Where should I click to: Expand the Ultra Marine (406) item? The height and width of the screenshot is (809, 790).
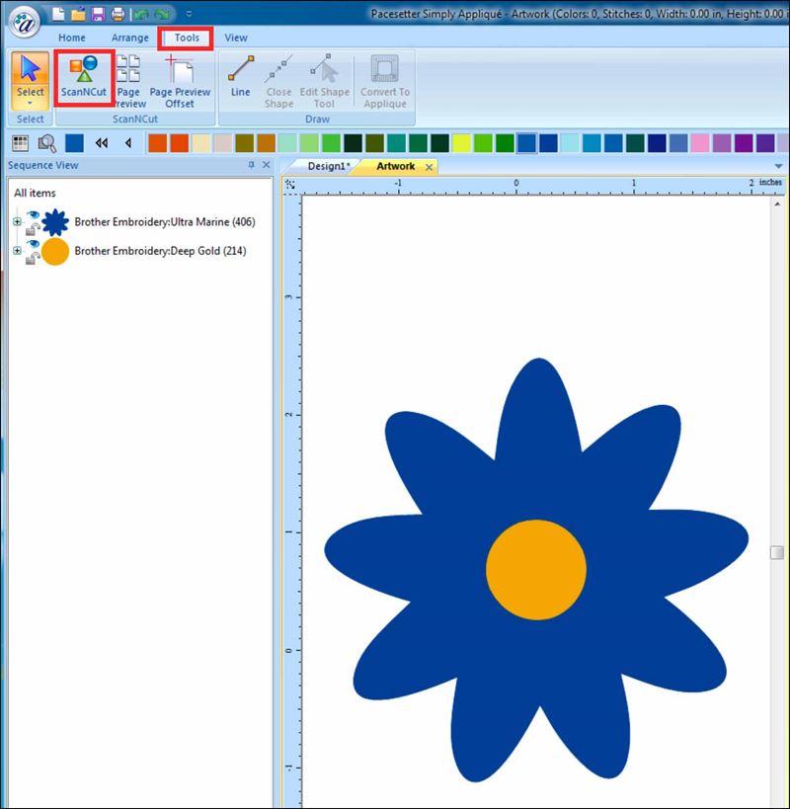pos(17,222)
